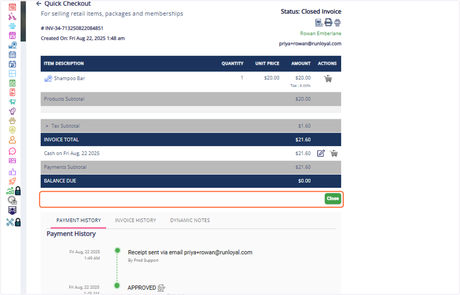This screenshot has width=460, height=295.
Task: Edit the Cash payment entry
Action: click(x=321, y=153)
